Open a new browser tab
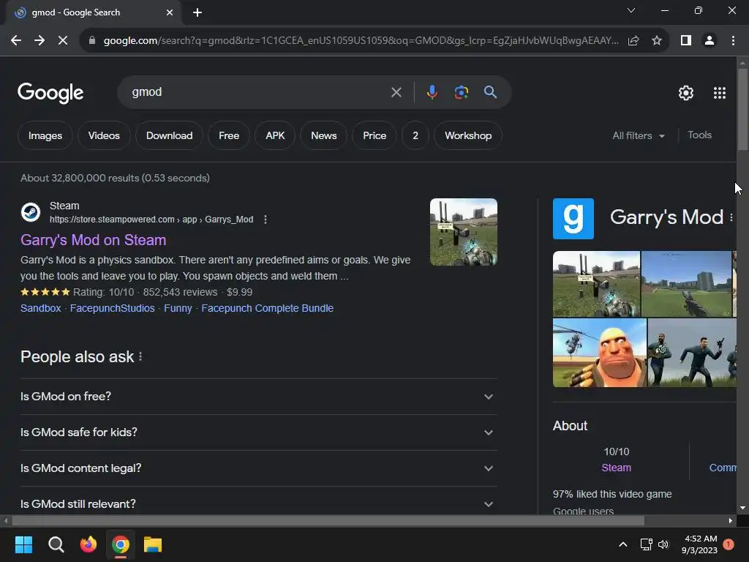Screen dimensions: 749x562 (197, 12)
